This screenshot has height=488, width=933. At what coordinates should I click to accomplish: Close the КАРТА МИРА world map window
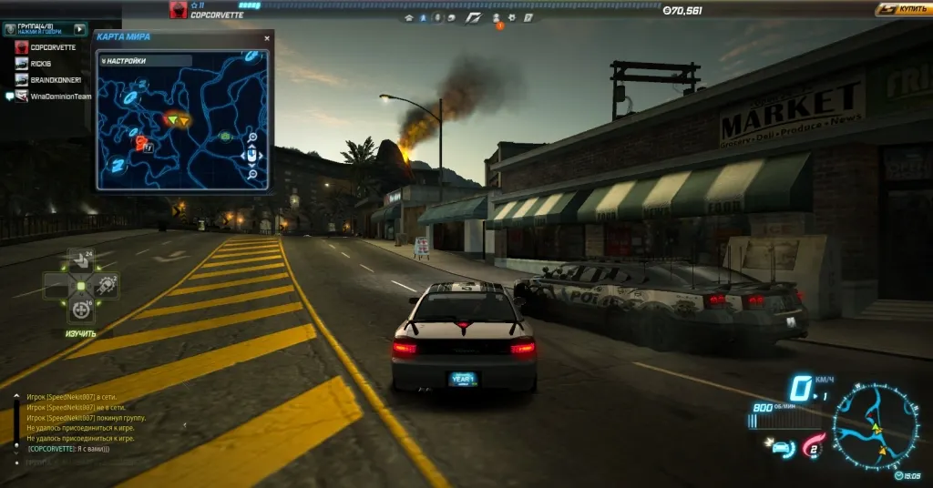(267, 38)
